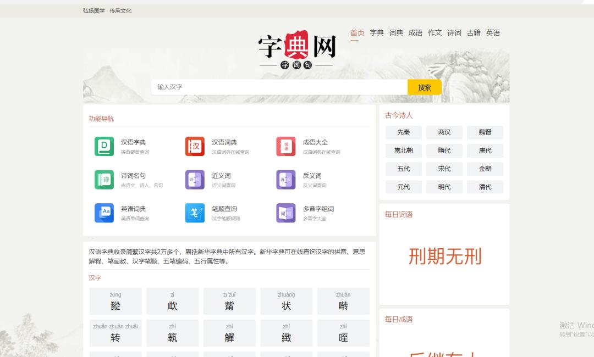Select the green 诗词名句 poetry icon
Screen dimensions: 594x357
[104, 180]
